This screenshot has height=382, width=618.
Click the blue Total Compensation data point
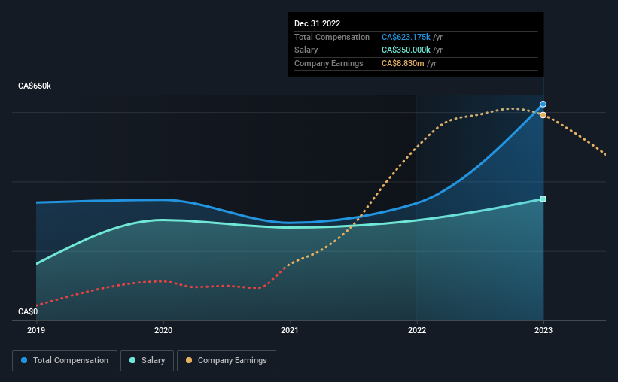pos(543,104)
